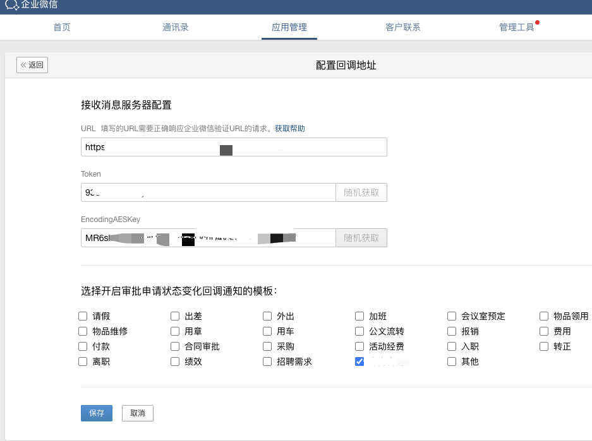
Task: Go to the 客户联系 tab
Action: pos(403,27)
